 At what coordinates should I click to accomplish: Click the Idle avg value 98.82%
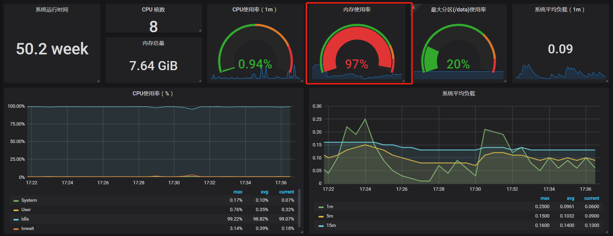pyautogui.click(x=261, y=219)
